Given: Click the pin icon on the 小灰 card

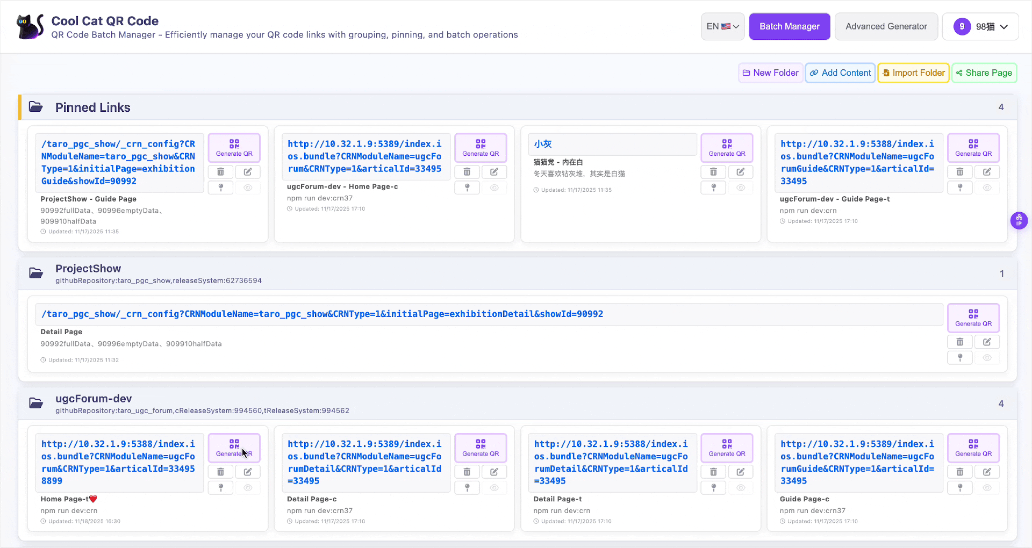Looking at the screenshot, I should 713,188.
